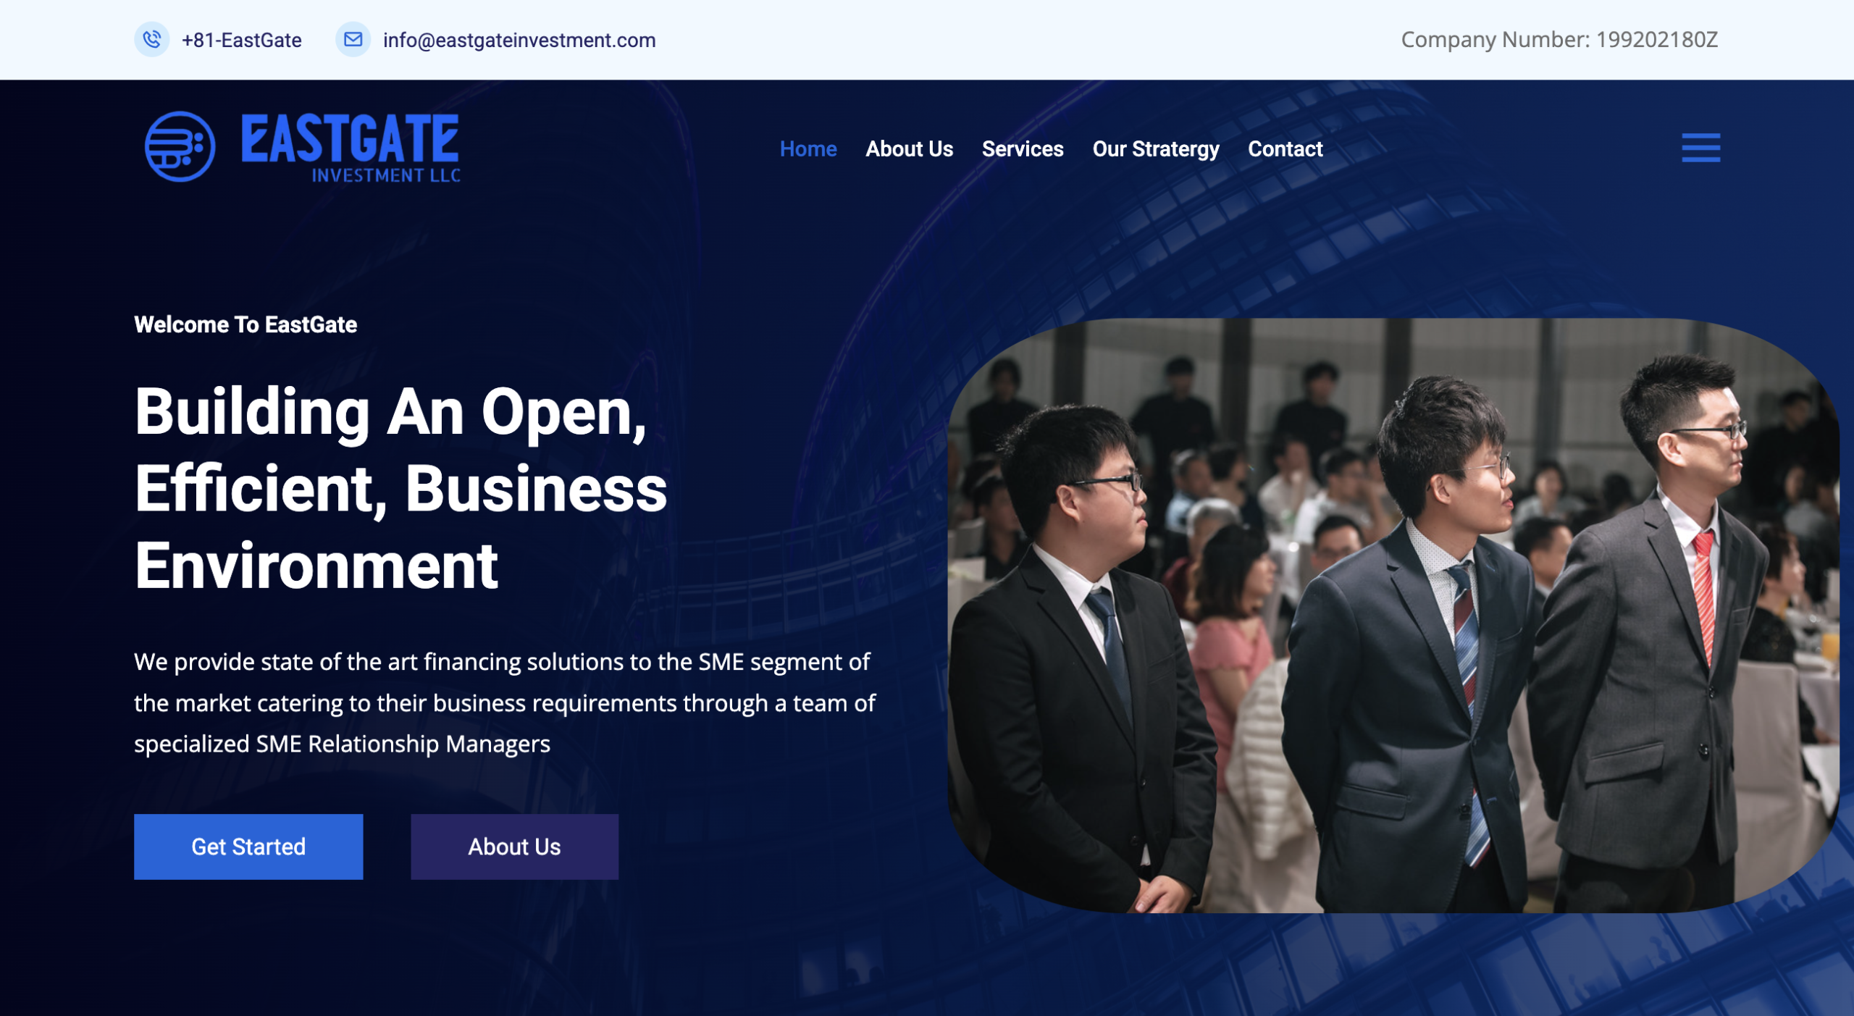Click the phone handset icon in the top bar
The height and width of the screenshot is (1016, 1854).
coord(152,40)
